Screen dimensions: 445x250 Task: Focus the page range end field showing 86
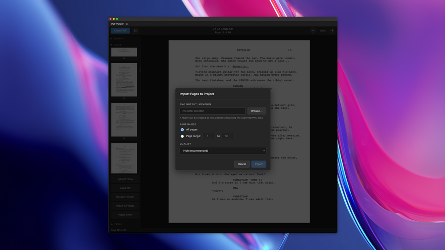[x=228, y=136]
